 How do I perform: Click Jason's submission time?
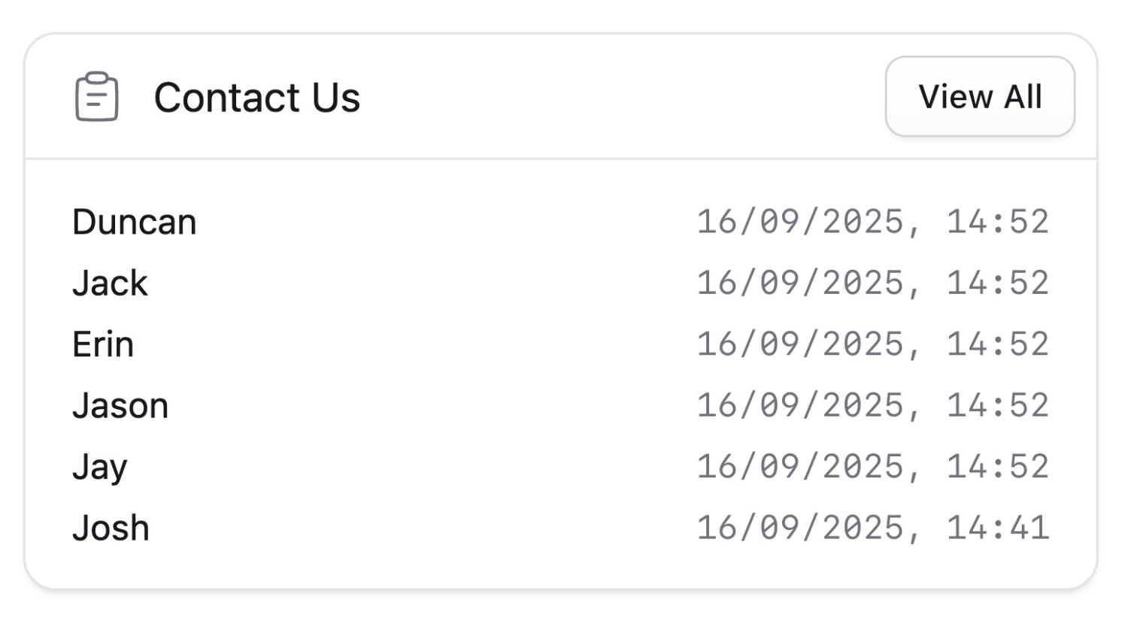pyautogui.click(x=872, y=405)
